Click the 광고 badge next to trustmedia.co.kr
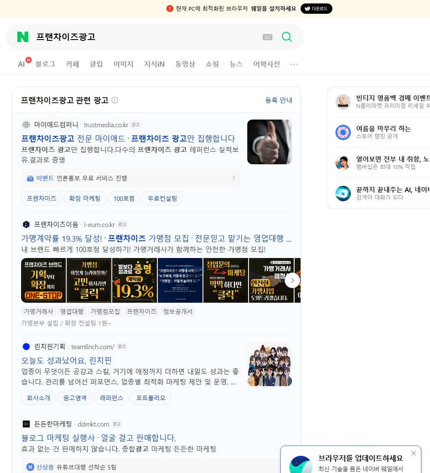 click(136, 125)
